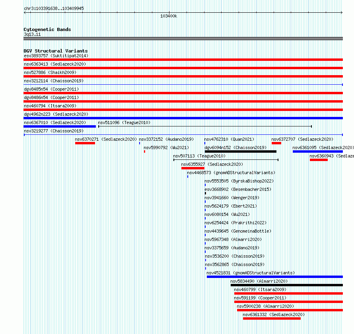
Task: Select the dgv6094n152 (Chaisson2019) label
Action: pyautogui.click(x=235, y=148)
